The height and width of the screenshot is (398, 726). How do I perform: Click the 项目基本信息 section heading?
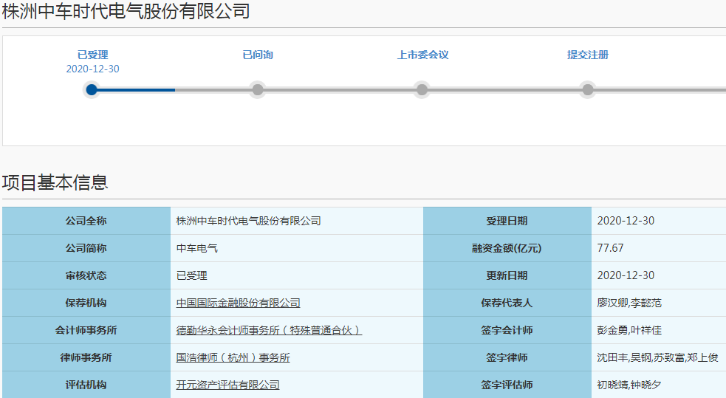pos(55,182)
